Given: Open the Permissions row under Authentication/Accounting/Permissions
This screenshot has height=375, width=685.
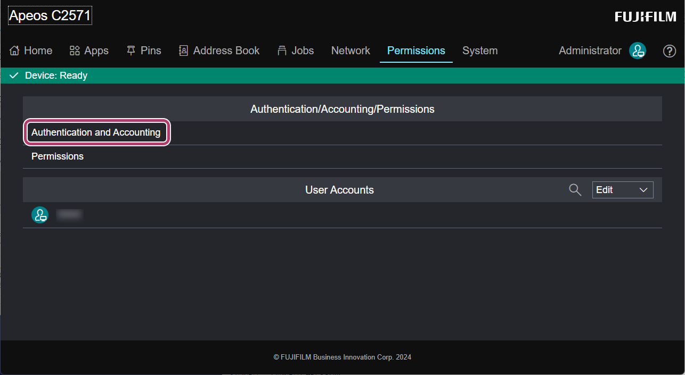Looking at the screenshot, I should coord(342,157).
